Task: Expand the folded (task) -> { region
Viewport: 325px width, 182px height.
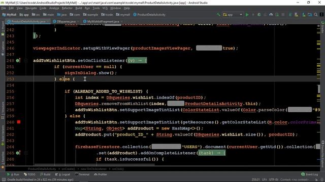Action: [212, 153]
